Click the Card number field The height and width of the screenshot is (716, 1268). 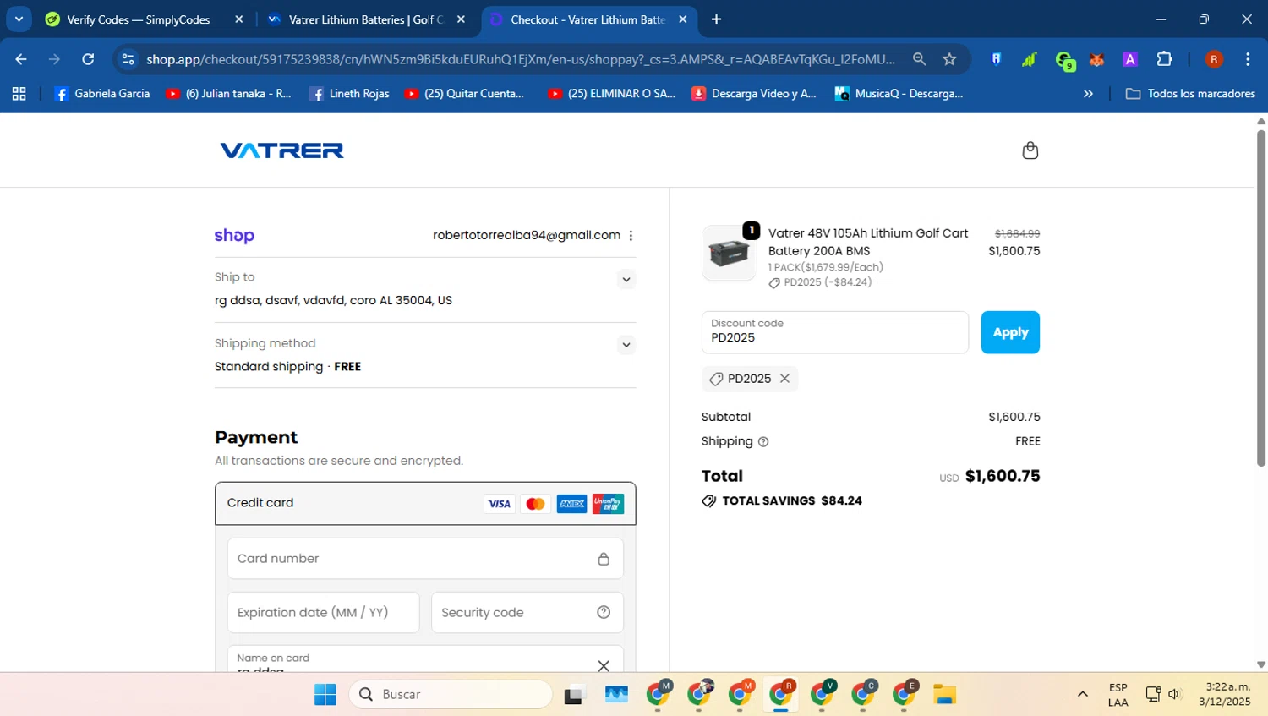pos(425,559)
